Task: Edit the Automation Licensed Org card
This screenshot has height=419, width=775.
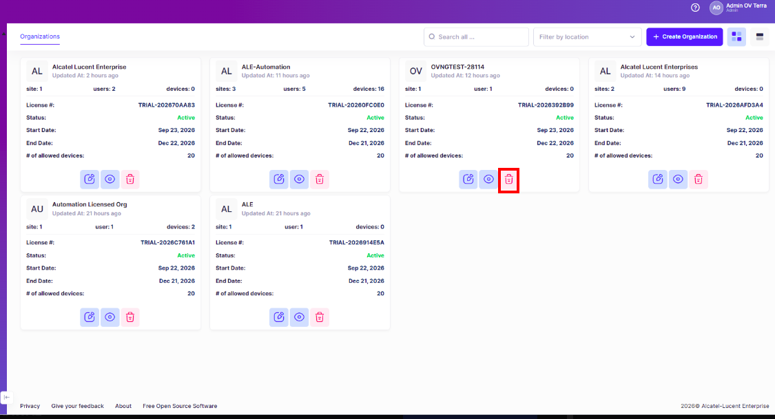Action: click(x=90, y=317)
